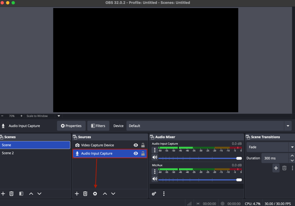Select Scene 2 in Scenes list
Image resolution: width=295 pixels, height=206 pixels.
pyautogui.click(x=8, y=153)
